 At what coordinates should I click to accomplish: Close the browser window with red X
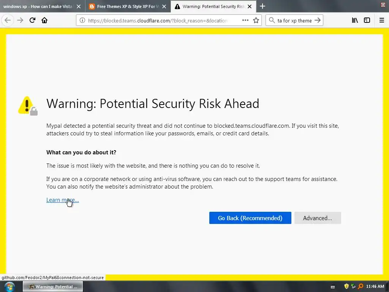point(383,5)
